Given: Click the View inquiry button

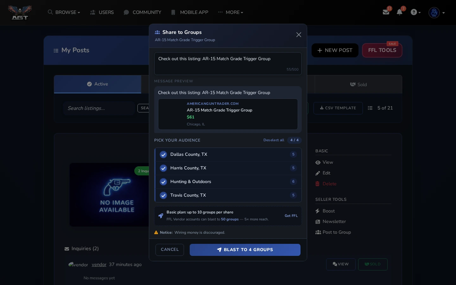Looking at the screenshot, I should click(341, 264).
